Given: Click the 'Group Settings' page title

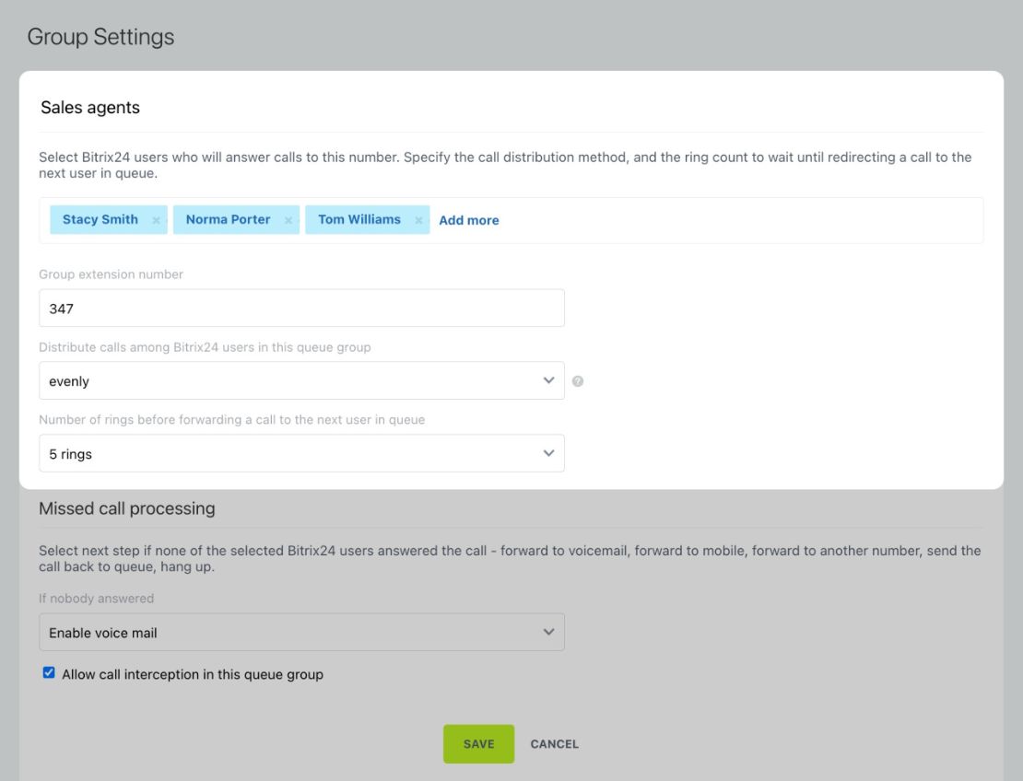Looking at the screenshot, I should 101,37.
